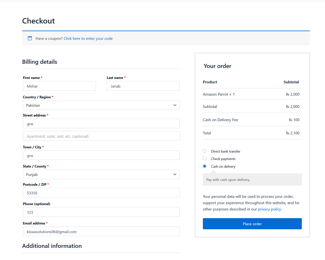
Task: Open the privacy policy link
Action: click(x=269, y=209)
